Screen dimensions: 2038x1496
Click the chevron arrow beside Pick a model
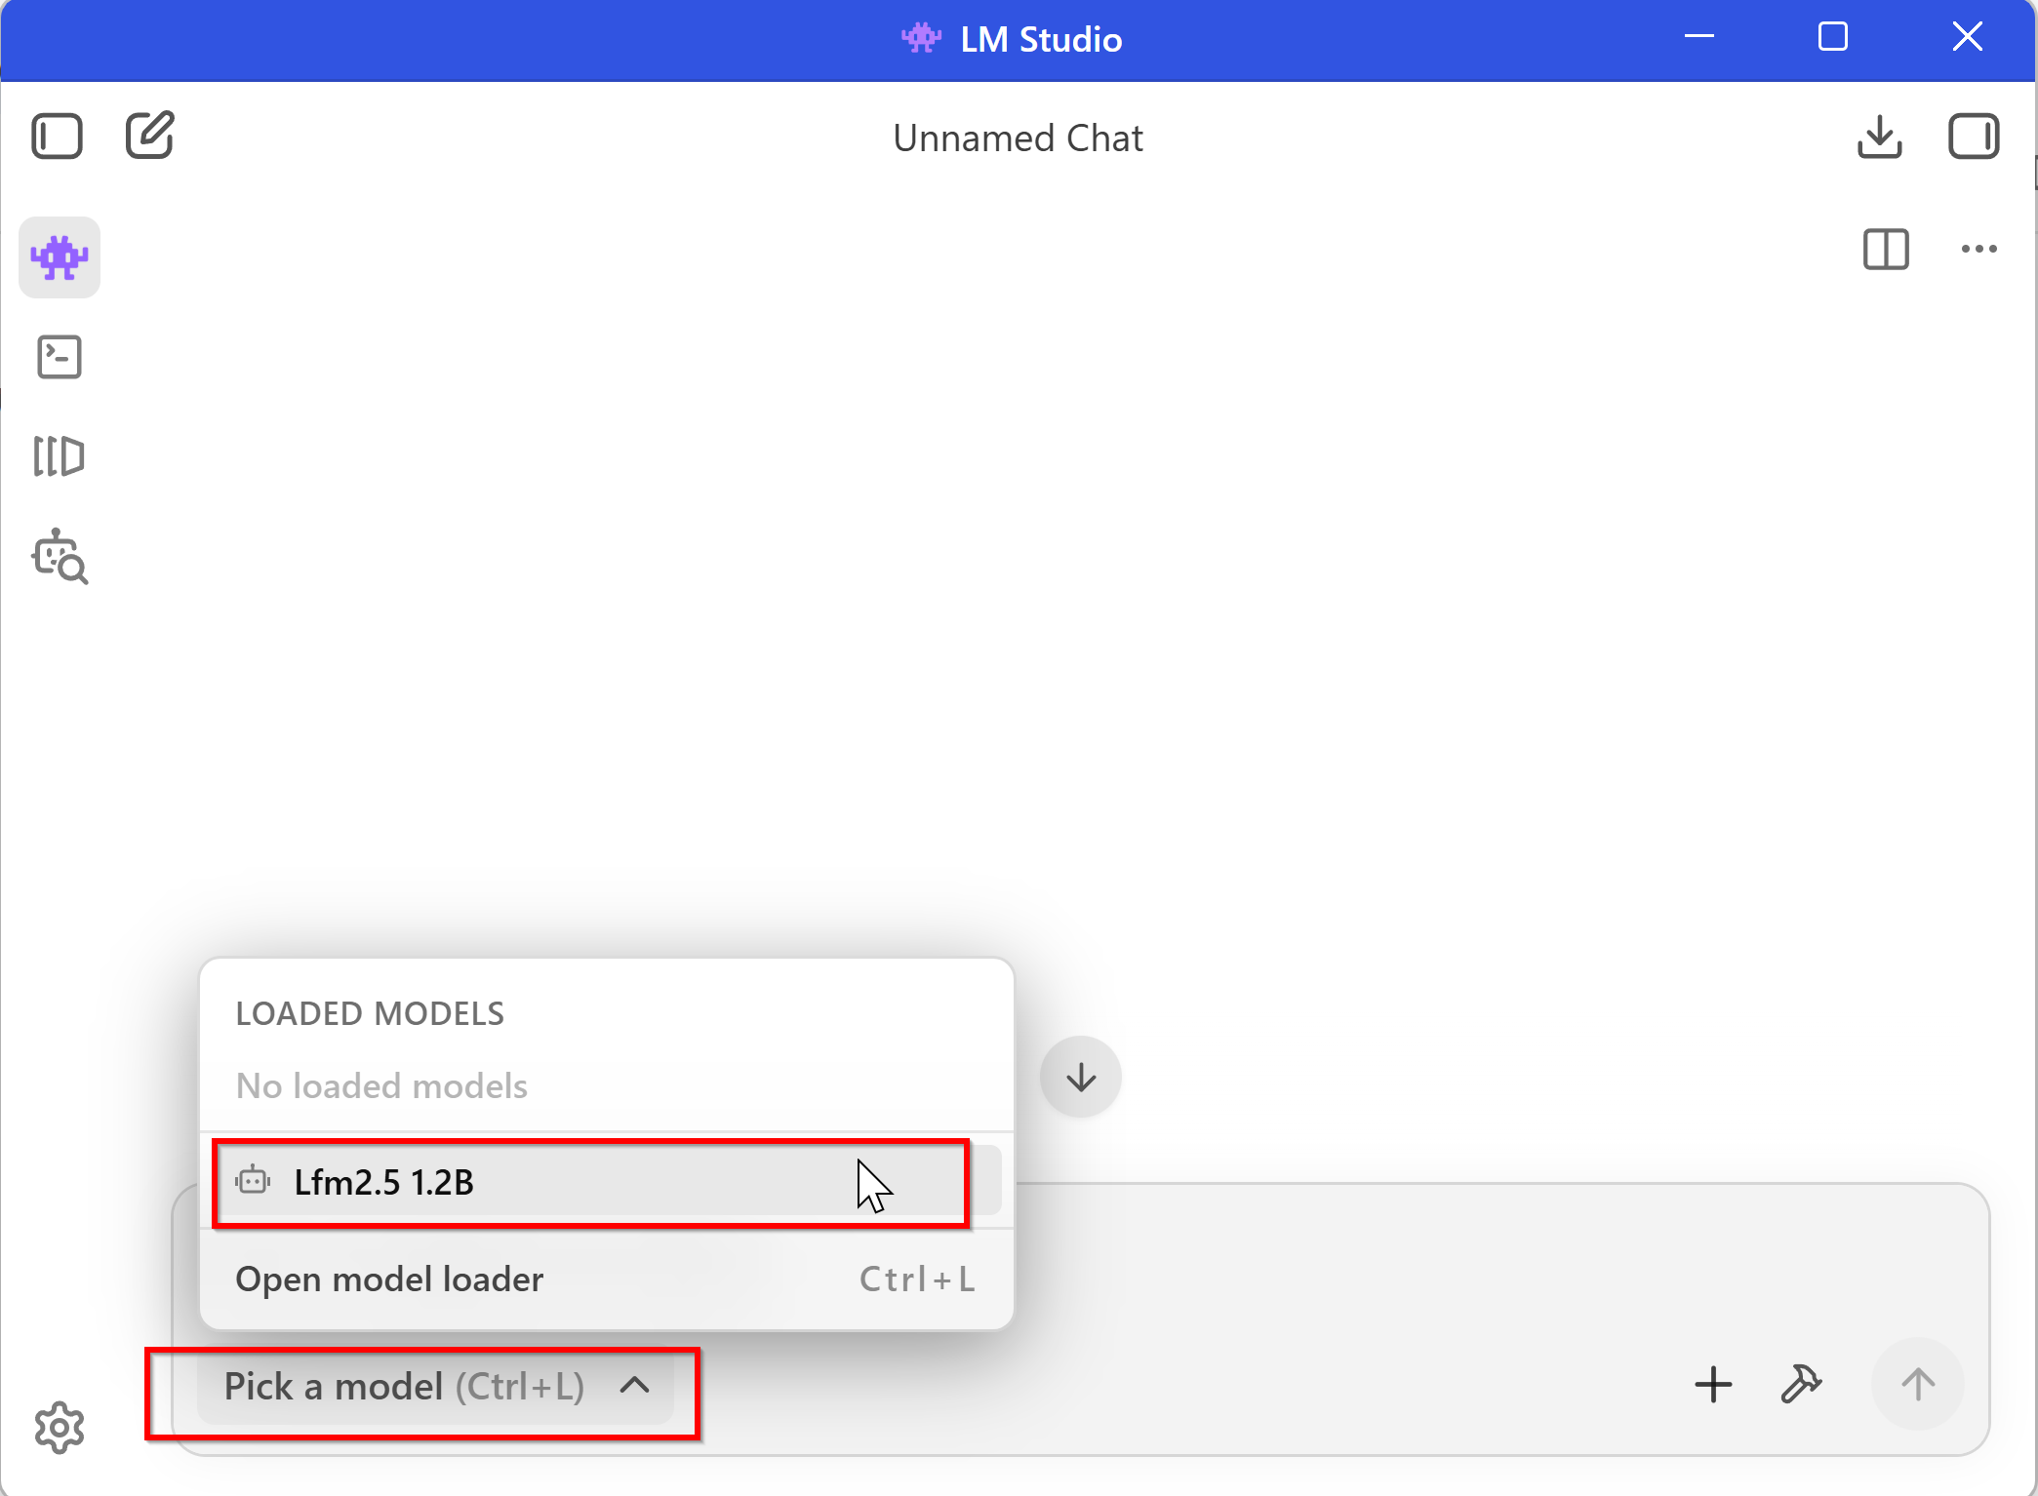point(635,1386)
